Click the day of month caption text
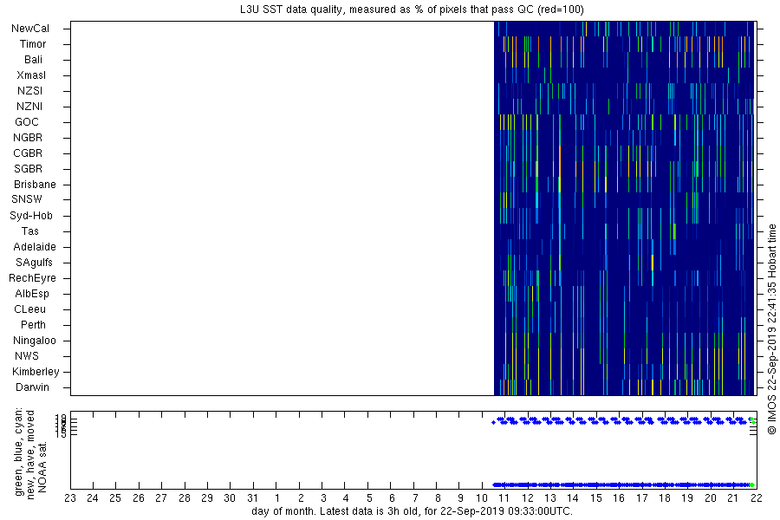This screenshot has width=780, height=520. click(x=412, y=511)
